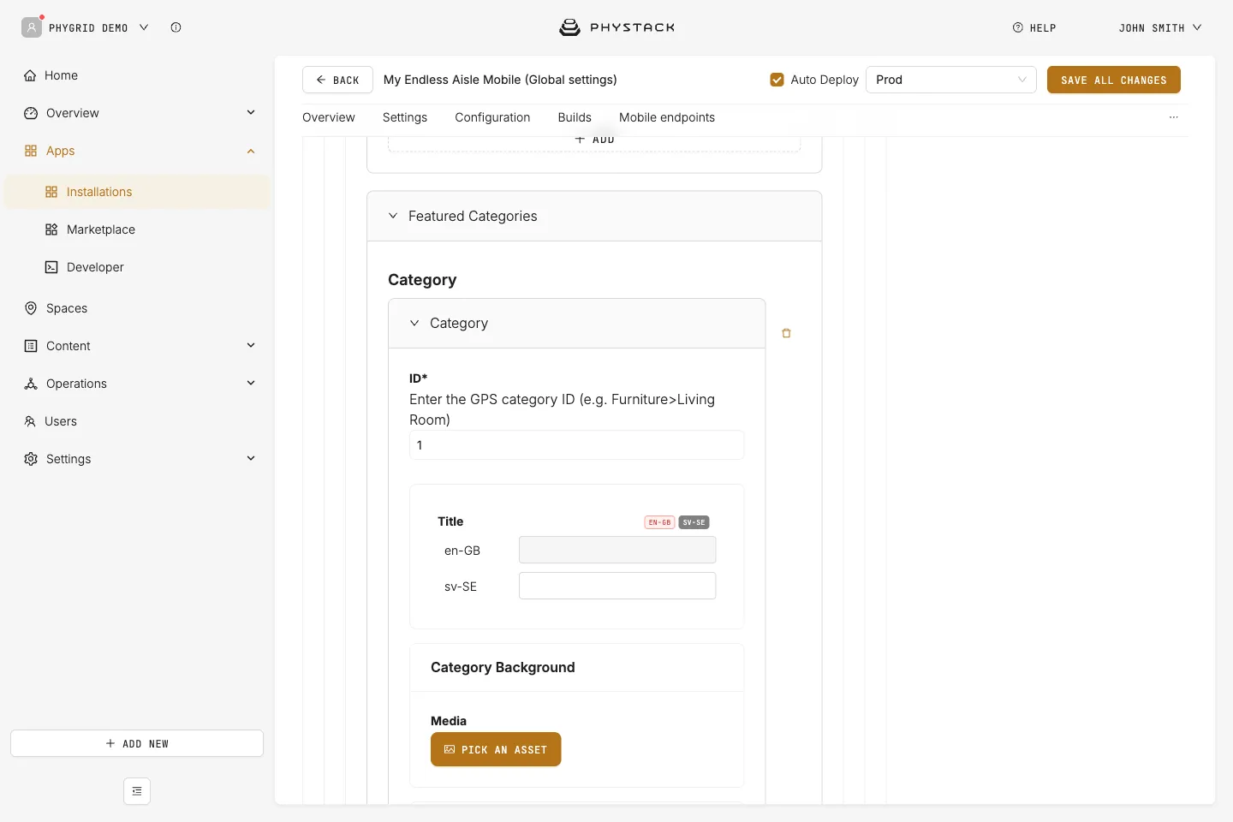Click Save All Changes
The height and width of the screenshot is (822, 1233).
pos(1114,80)
